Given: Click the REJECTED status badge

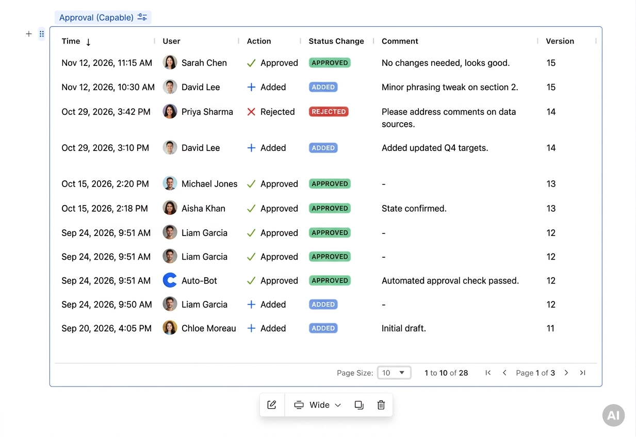Looking at the screenshot, I should [x=329, y=111].
